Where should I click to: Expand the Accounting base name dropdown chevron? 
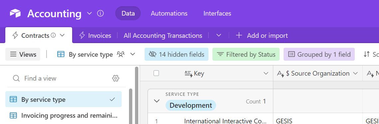pyautogui.click(x=89, y=13)
